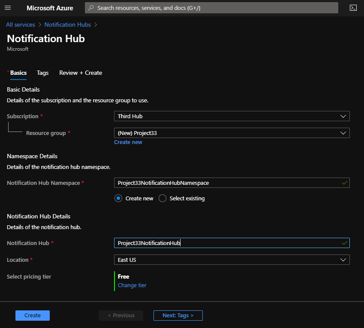Go to Notification Hubs breadcrumb

click(x=68, y=25)
